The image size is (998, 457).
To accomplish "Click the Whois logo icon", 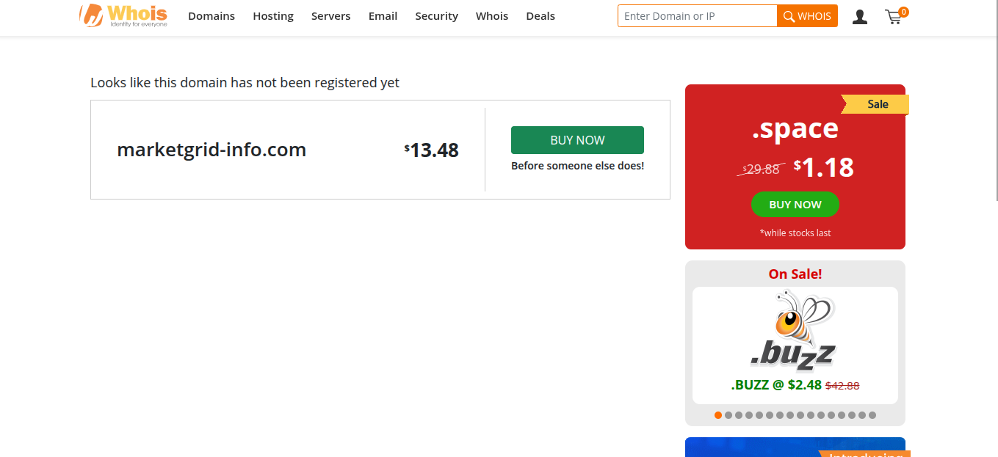I will click(92, 15).
